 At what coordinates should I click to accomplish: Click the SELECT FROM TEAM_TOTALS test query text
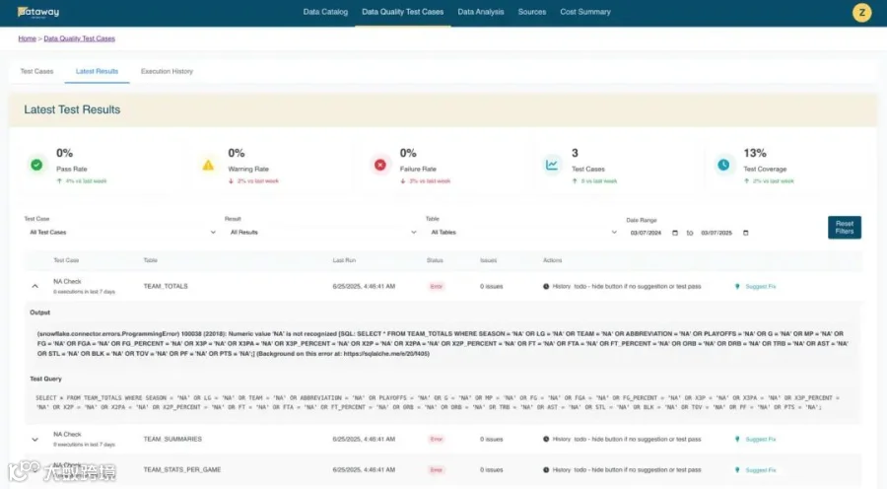[x=438, y=402]
